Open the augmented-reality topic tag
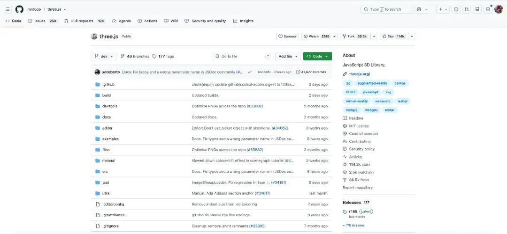 point(372,83)
